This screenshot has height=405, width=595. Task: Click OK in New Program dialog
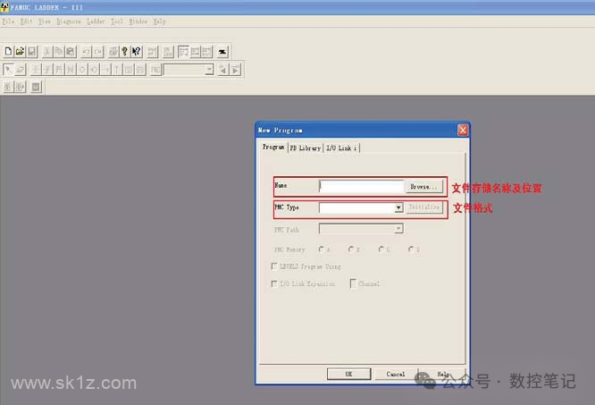348,374
